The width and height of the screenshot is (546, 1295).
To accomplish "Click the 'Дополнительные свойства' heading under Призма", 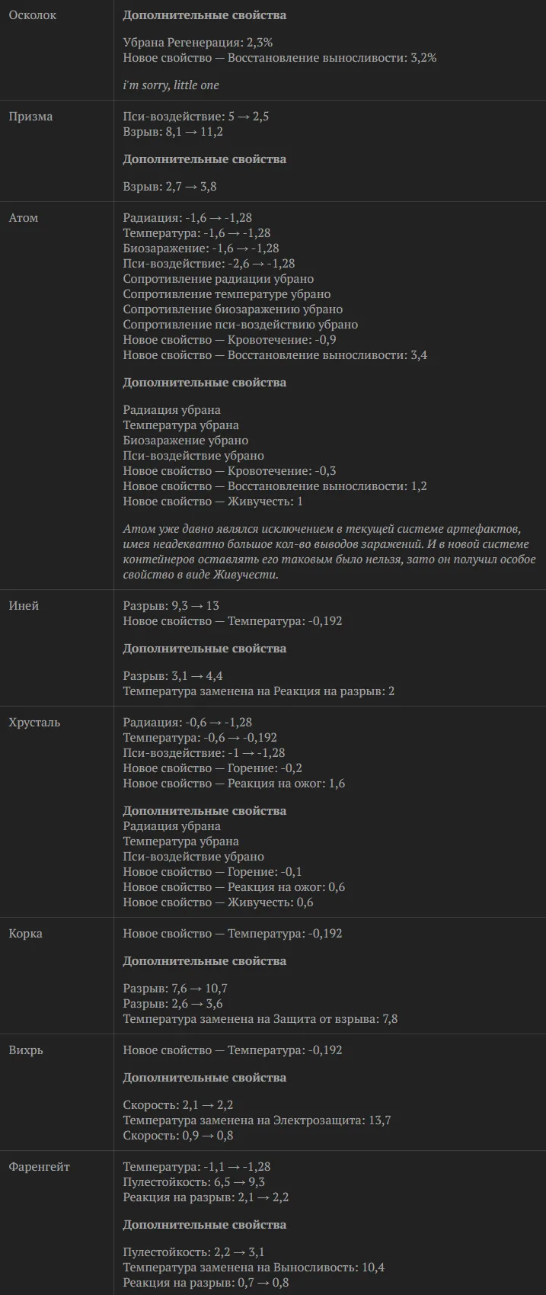I will click(205, 159).
